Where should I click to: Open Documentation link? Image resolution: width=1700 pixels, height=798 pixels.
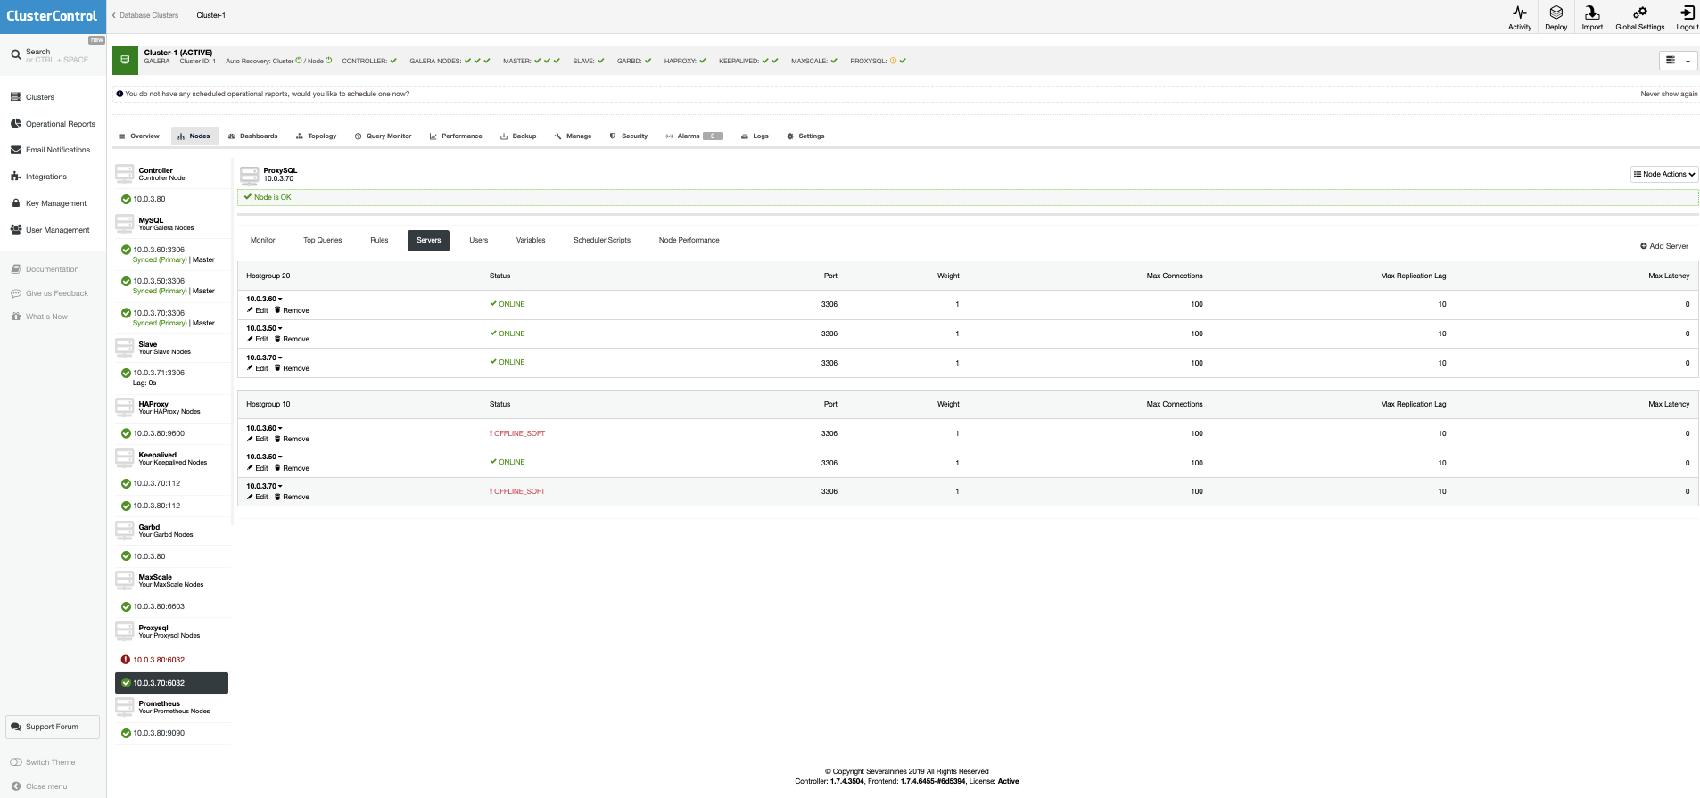pos(45,269)
